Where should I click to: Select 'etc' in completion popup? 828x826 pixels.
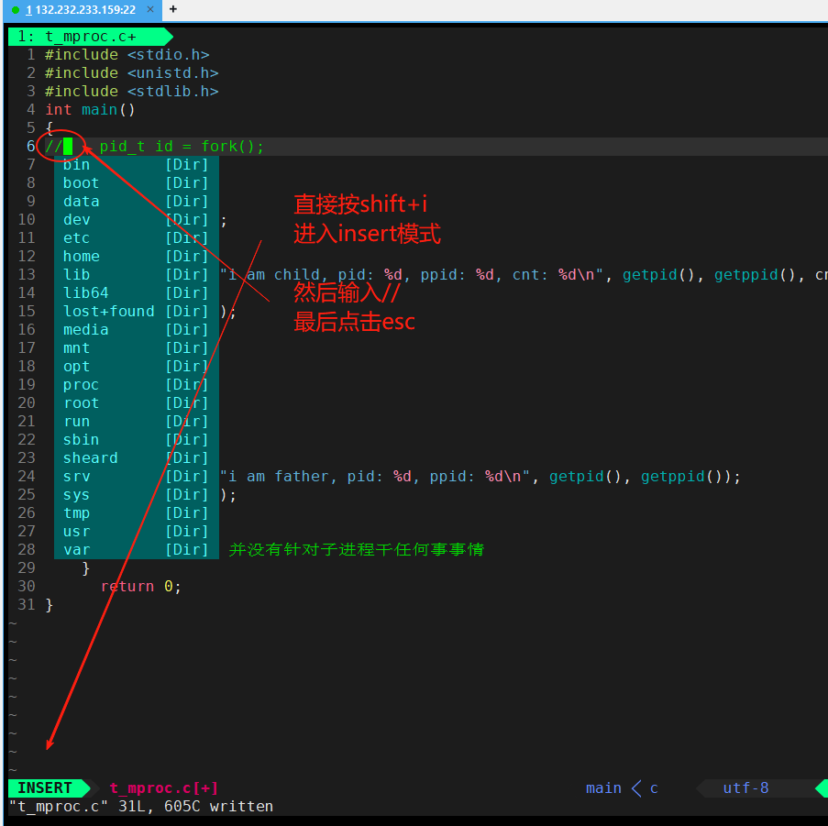[137, 238]
